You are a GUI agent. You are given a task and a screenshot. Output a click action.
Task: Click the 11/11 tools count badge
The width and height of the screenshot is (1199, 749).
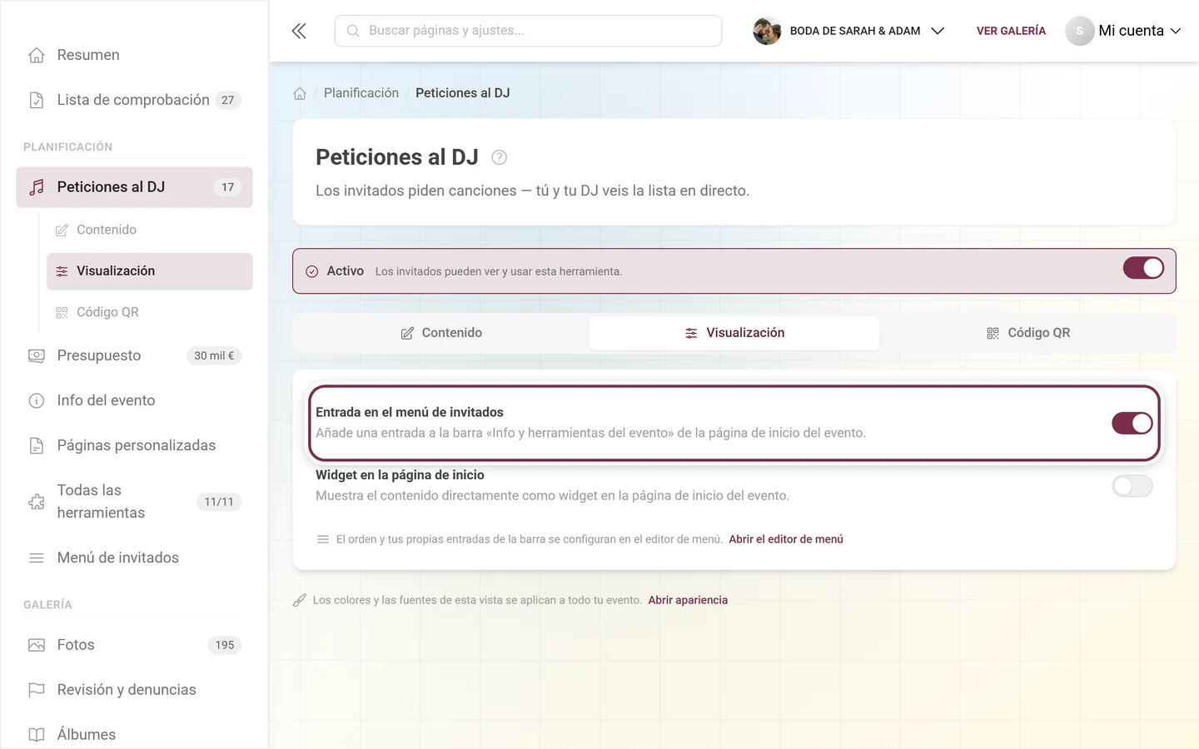tap(219, 502)
